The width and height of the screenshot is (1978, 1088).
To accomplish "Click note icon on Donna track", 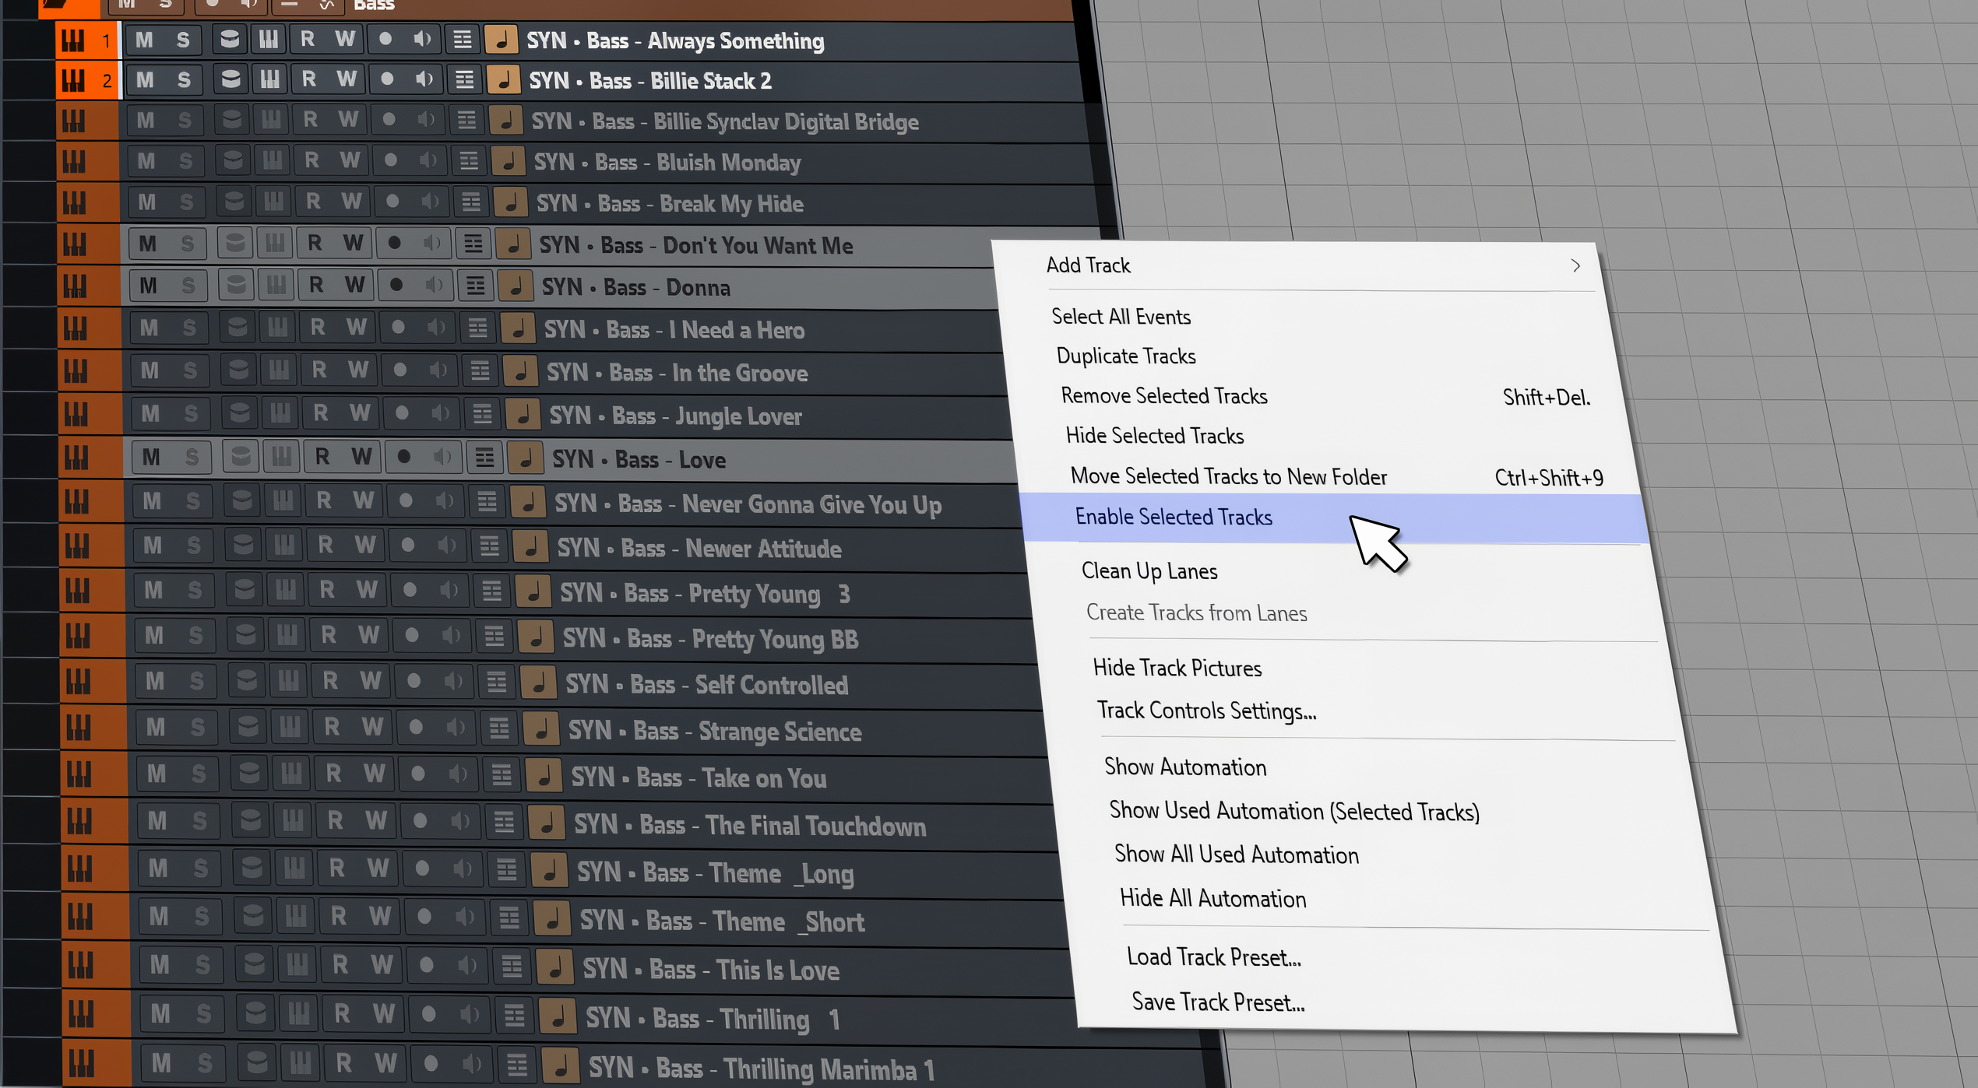I will pyautogui.click(x=515, y=286).
